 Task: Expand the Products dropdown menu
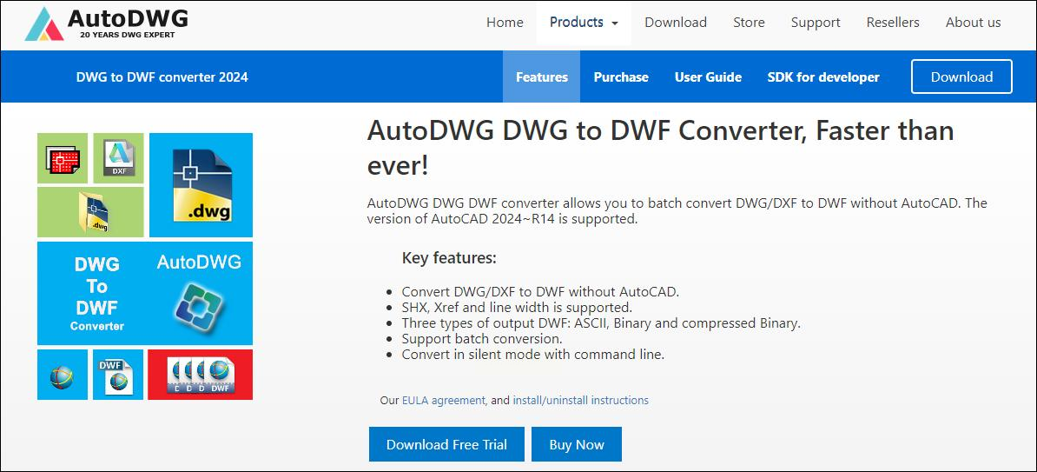tap(584, 23)
